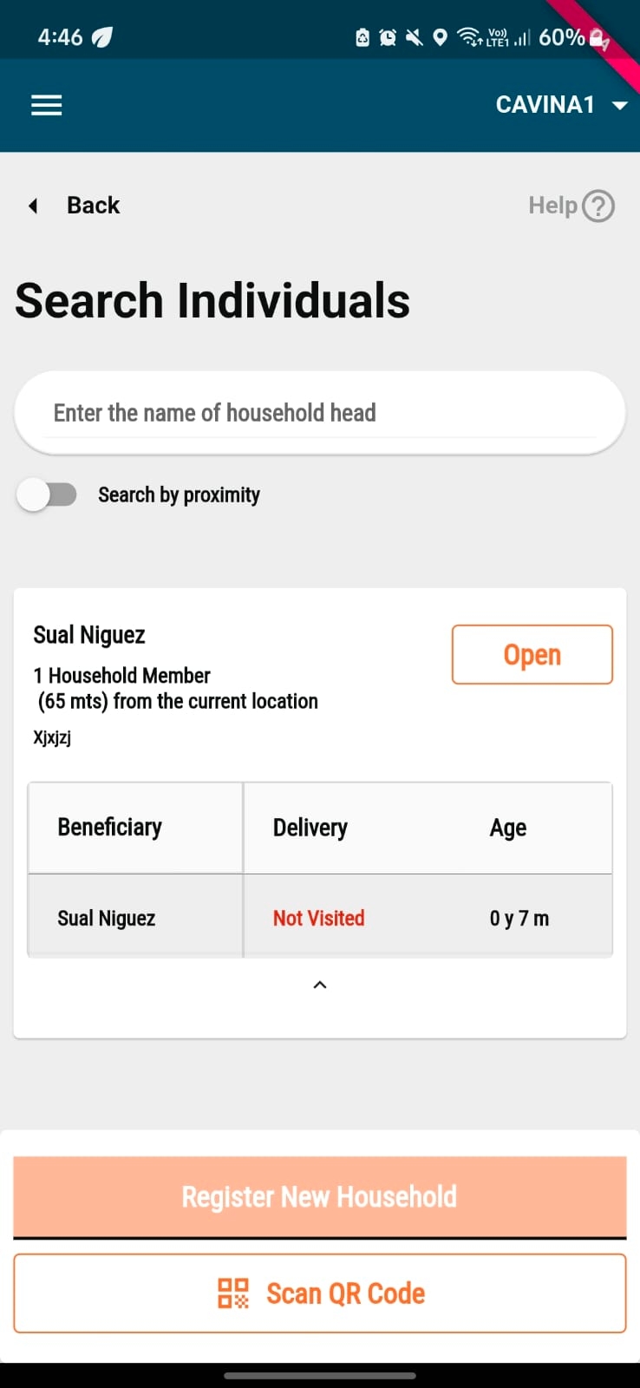
Task: Tap the alarm clock status icon
Action: click(388, 37)
